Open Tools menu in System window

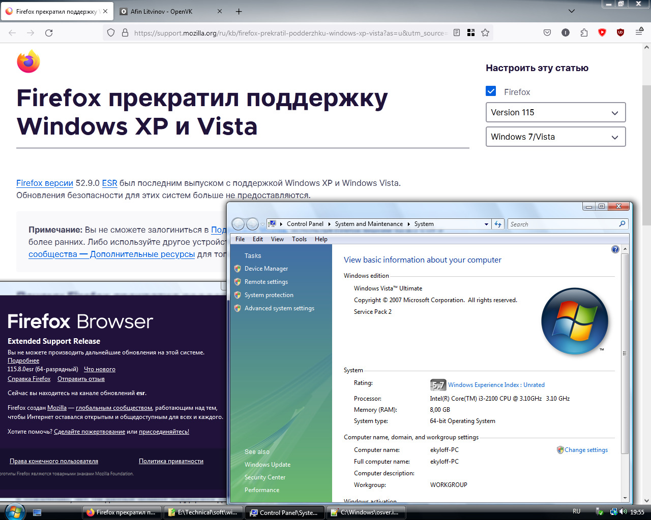299,239
